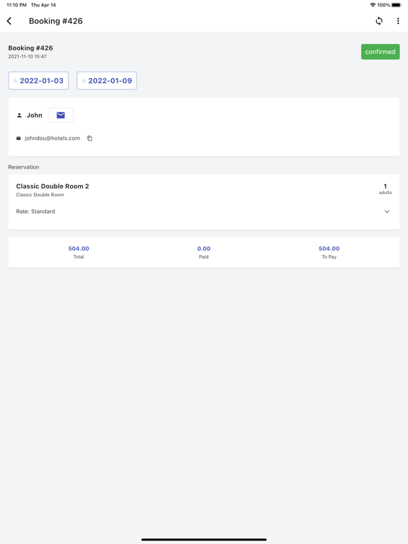
Task: Click the small mail icon before email address
Action: pos(18,138)
